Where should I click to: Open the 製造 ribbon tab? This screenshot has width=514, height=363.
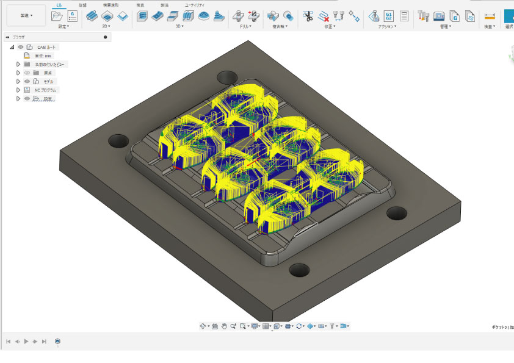pos(165,5)
